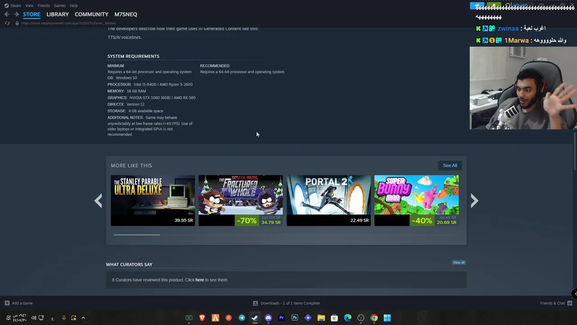Click the Add a Game plus icon
Viewport: 577px width, 325px height.
(x=7, y=303)
